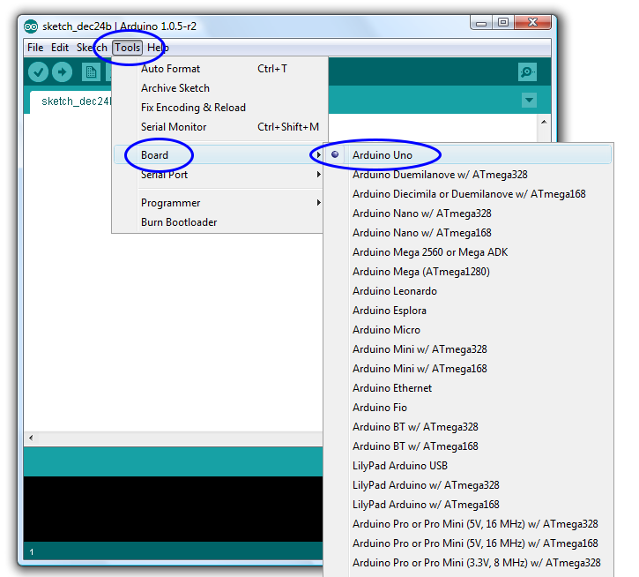
Task: Select Arduino Mini w/ ATmega328
Action: point(469,349)
